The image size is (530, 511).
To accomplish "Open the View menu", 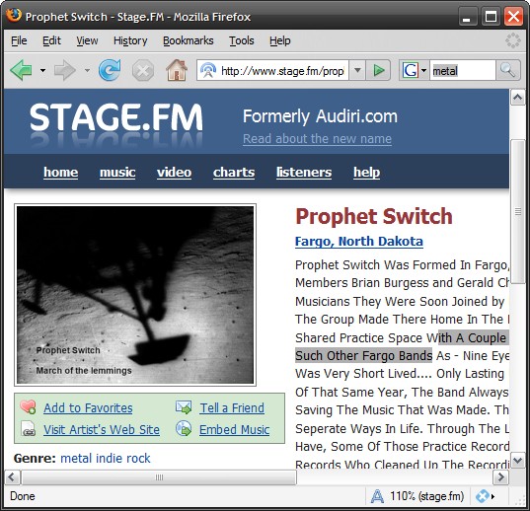I will [87, 40].
